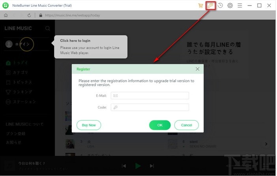Click the プラン登録 link
Image resolution: width=277 pixels, height=176 pixels.
(x=16, y=134)
